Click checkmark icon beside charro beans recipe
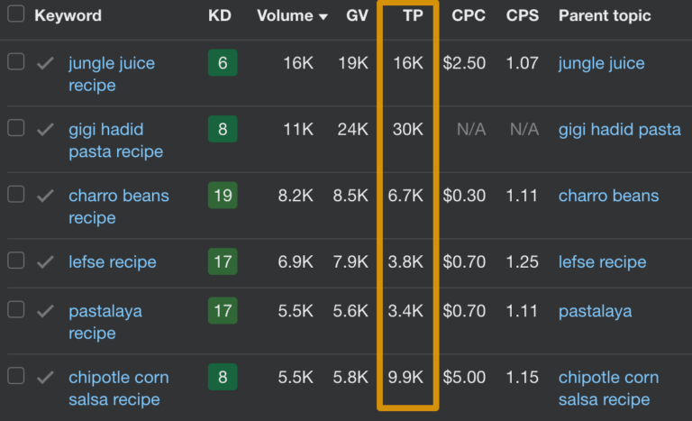This screenshot has width=692, height=421. (x=45, y=196)
